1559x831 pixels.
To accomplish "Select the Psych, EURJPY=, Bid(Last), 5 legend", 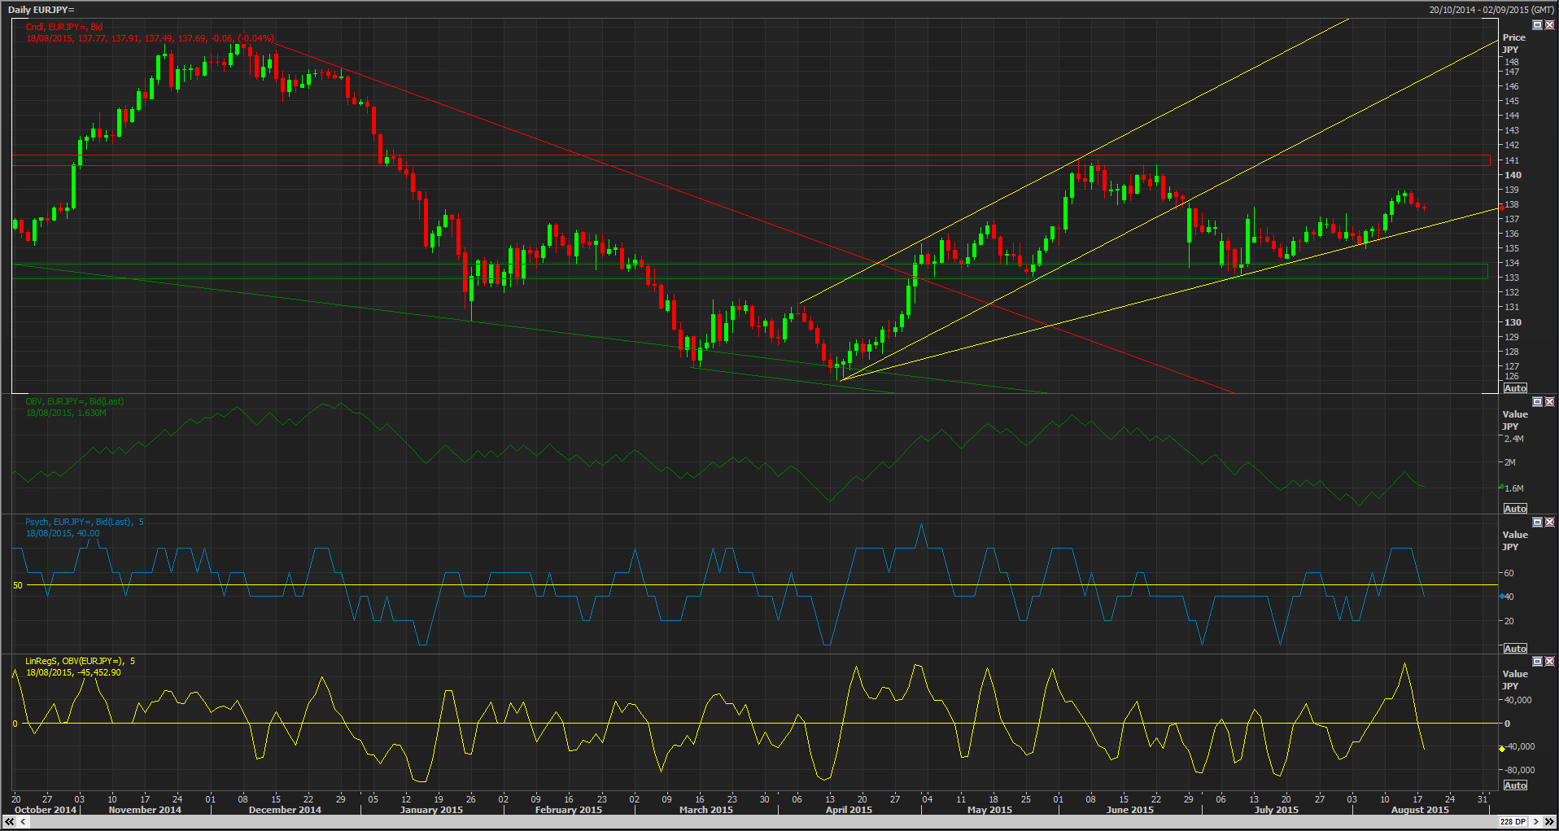I will click(85, 522).
